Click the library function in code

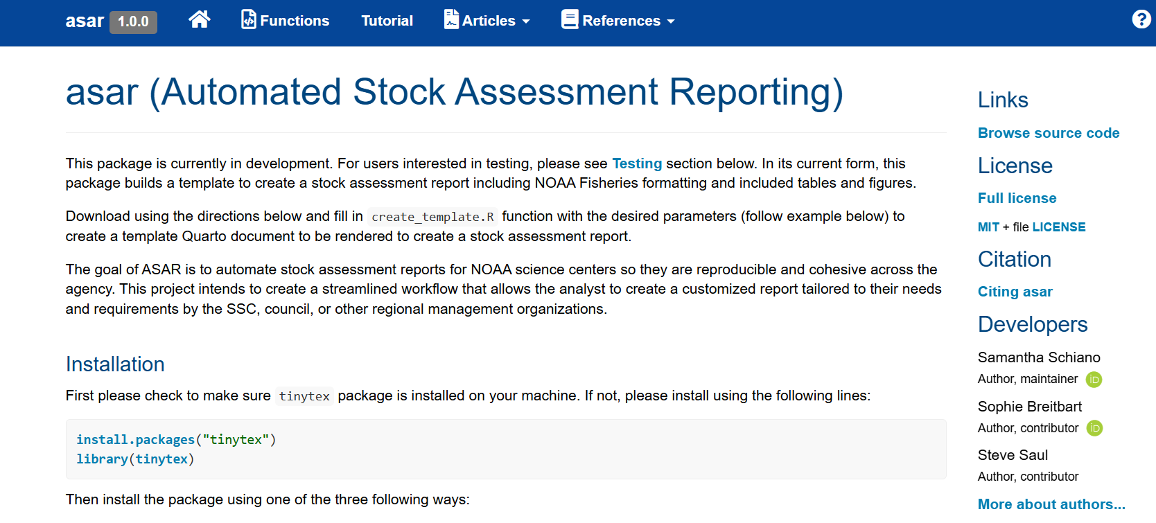point(102,459)
